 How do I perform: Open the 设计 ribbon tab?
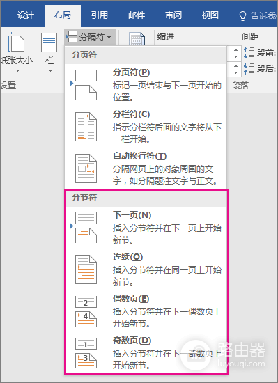(x=25, y=15)
